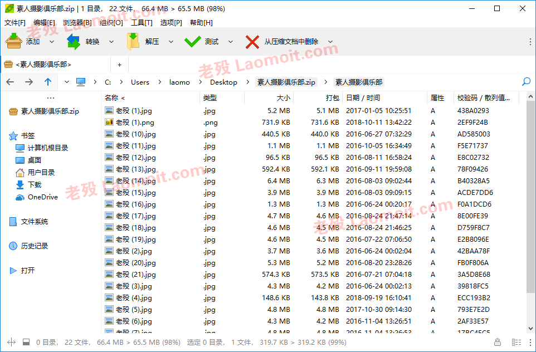Click the image icon of 老殁 (4).jpg
Image resolution: width=536 pixels, height=352 pixels.
tap(109, 297)
